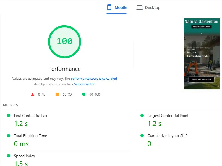Click the Total Blocking Time metric label
Image resolution: width=222 pixels, height=166 pixels.
(x=30, y=136)
